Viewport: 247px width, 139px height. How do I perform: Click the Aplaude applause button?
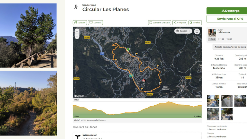click(x=80, y=22)
